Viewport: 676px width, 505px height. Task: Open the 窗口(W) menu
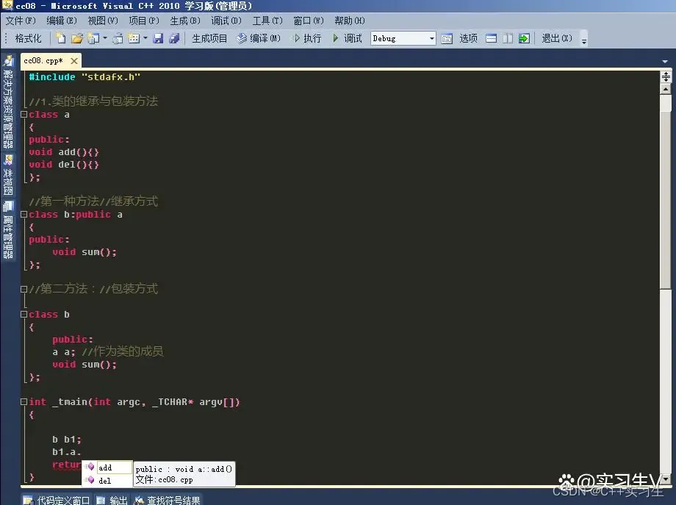coord(309,21)
